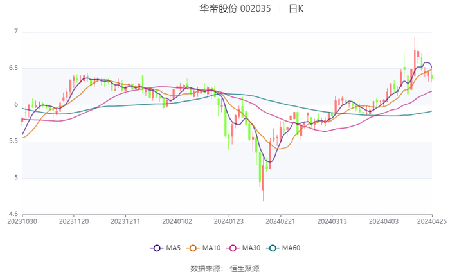
Task: Click the MA60 teal legend marker icon
Action: click(272, 248)
